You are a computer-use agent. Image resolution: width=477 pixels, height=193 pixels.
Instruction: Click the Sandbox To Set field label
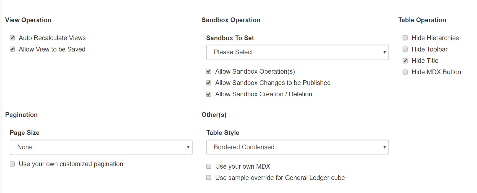click(x=230, y=38)
